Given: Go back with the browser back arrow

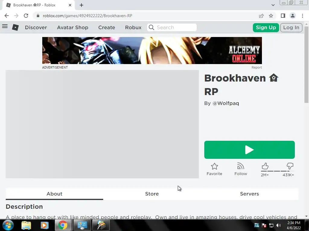Looking at the screenshot, I should tap(7, 16).
